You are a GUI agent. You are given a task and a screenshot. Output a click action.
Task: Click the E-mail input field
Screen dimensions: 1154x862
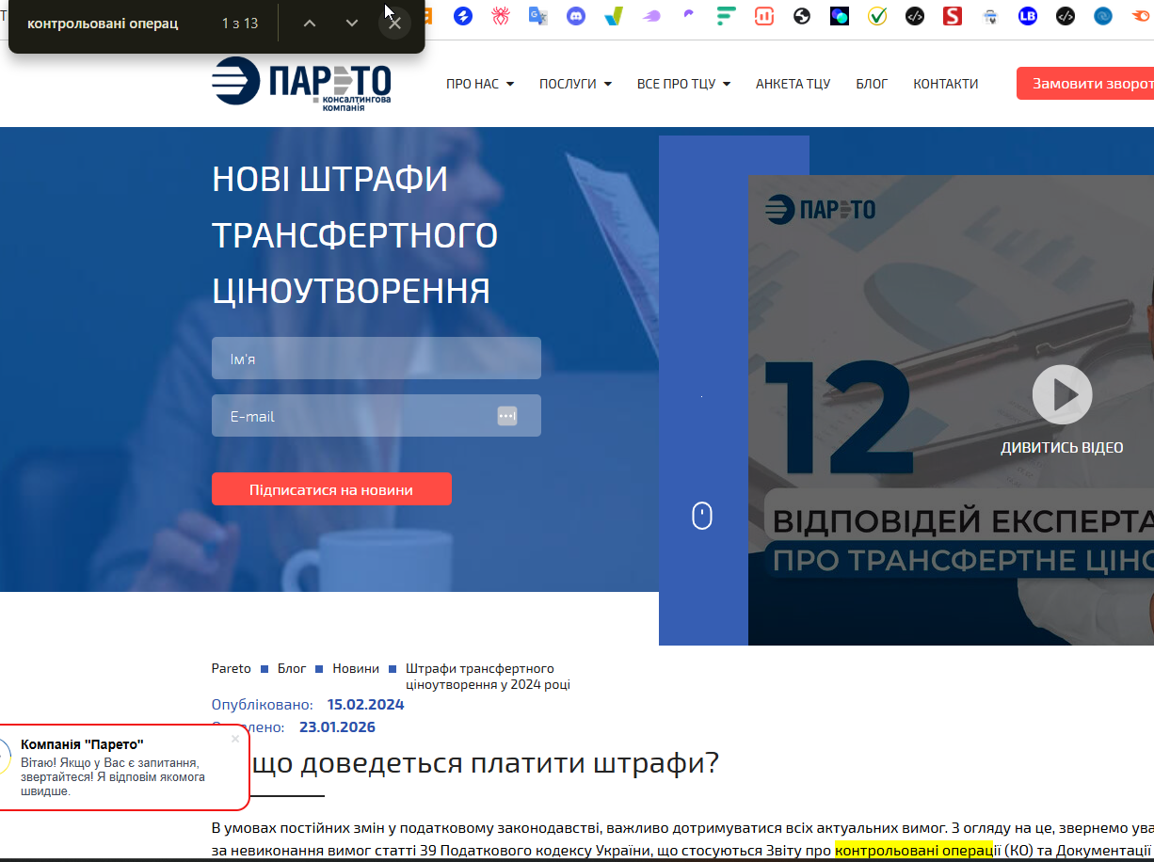tap(377, 415)
